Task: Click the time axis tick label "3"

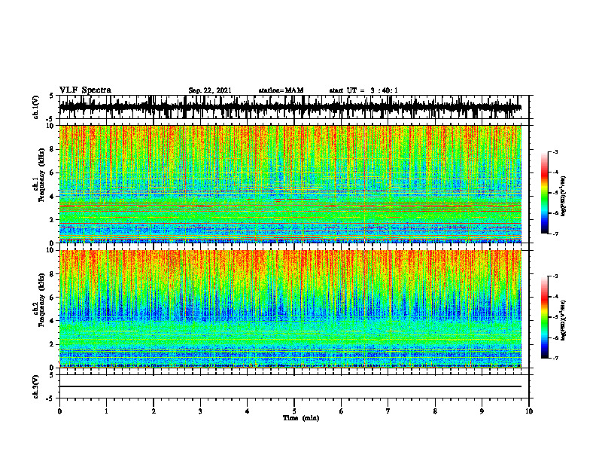Action: pyautogui.click(x=200, y=411)
